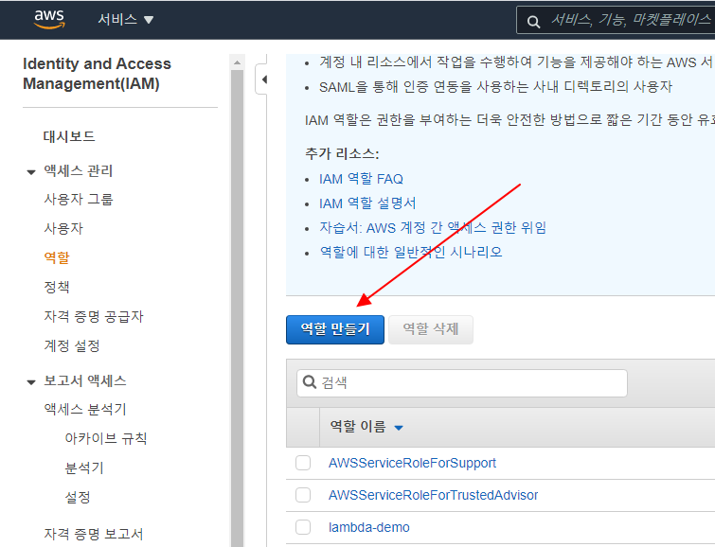Sort by 역할 이름 column arrow
Image resolution: width=715 pixels, height=547 pixels.
(399, 428)
